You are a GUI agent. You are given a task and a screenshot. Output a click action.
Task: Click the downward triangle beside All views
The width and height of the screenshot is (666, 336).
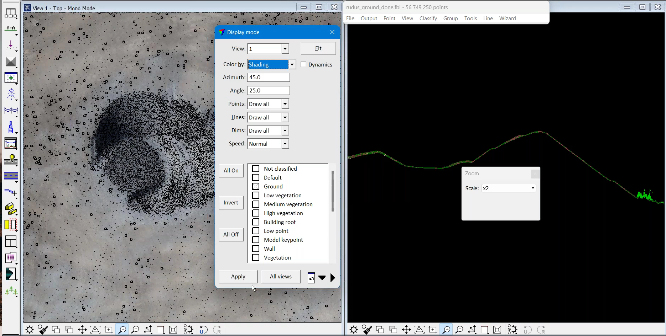coord(322,278)
